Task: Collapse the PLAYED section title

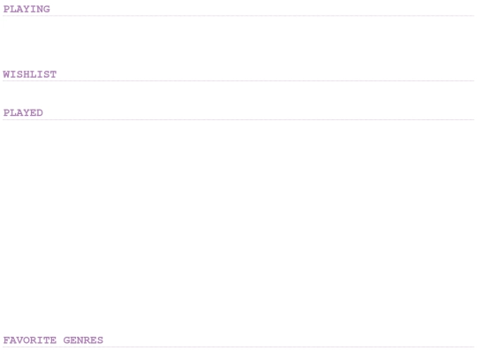Action: [23, 112]
